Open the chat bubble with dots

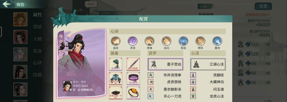(x=91, y=5)
